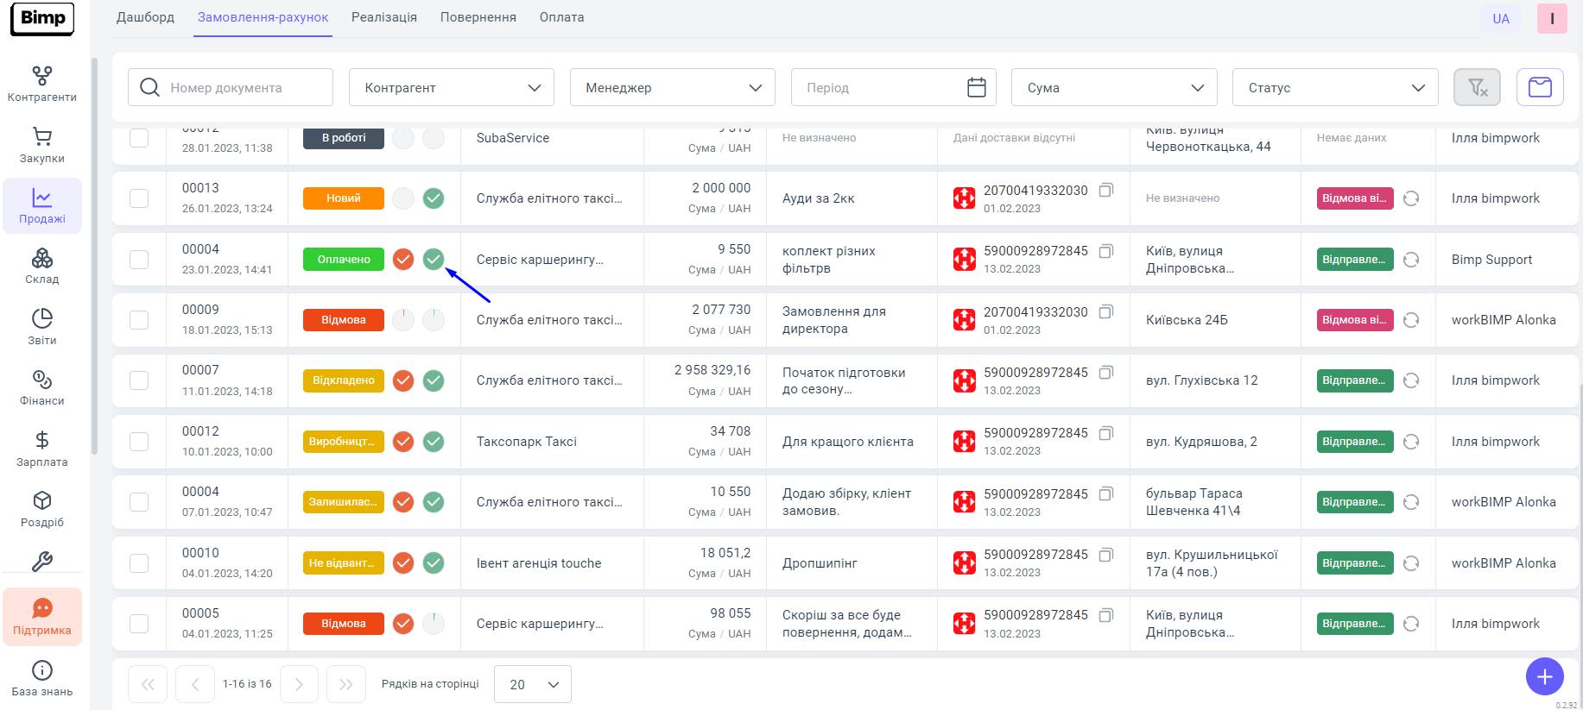Copy tracking number of order 00013

point(1106,190)
